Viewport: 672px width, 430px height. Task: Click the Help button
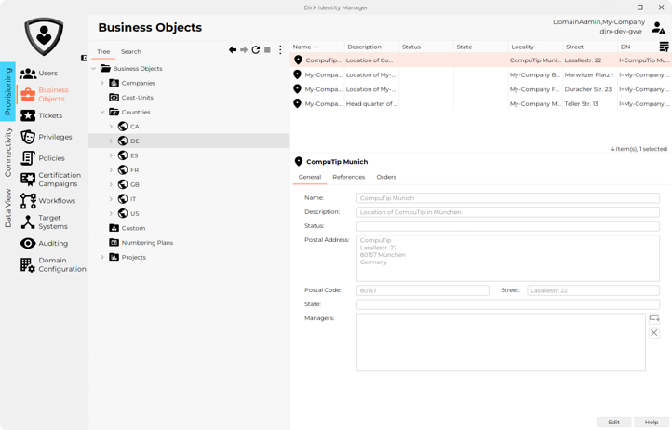coord(652,422)
